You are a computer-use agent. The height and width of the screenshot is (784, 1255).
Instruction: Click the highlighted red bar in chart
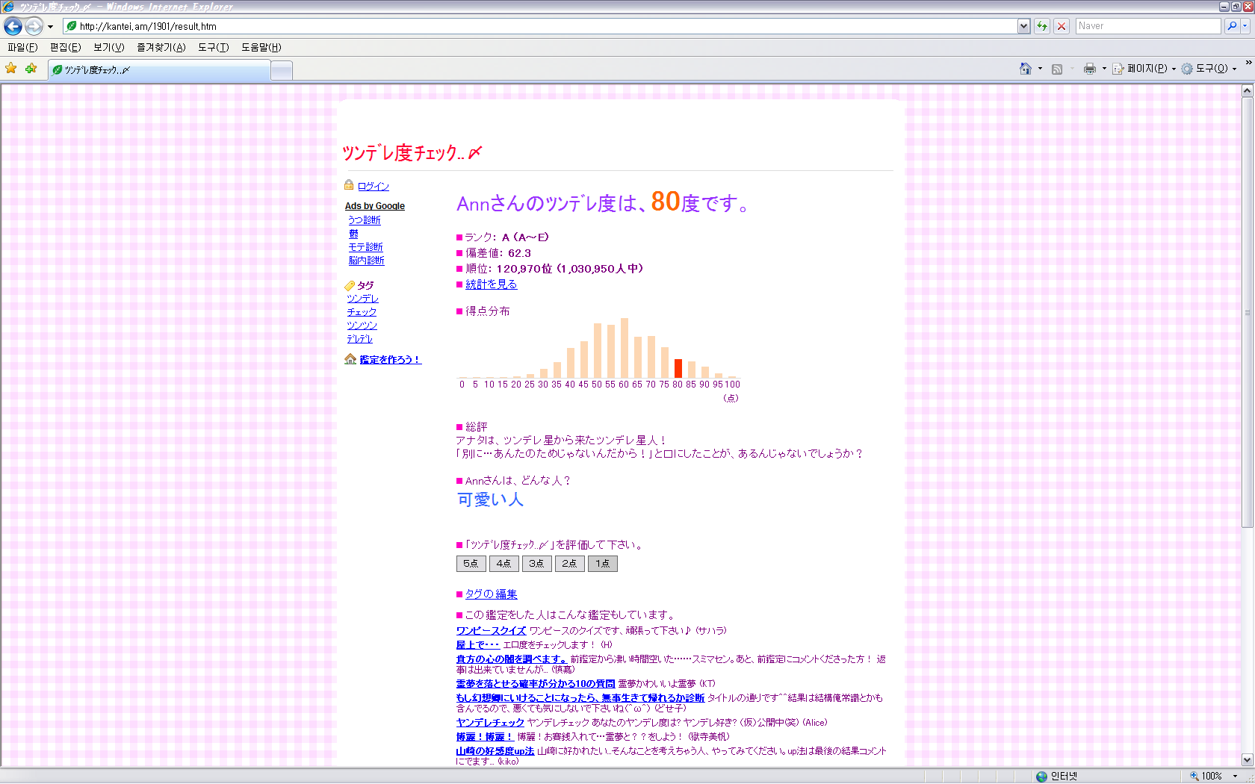(x=678, y=368)
